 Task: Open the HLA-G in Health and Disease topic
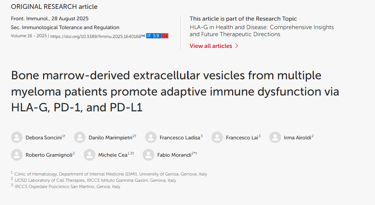click(262, 31)
